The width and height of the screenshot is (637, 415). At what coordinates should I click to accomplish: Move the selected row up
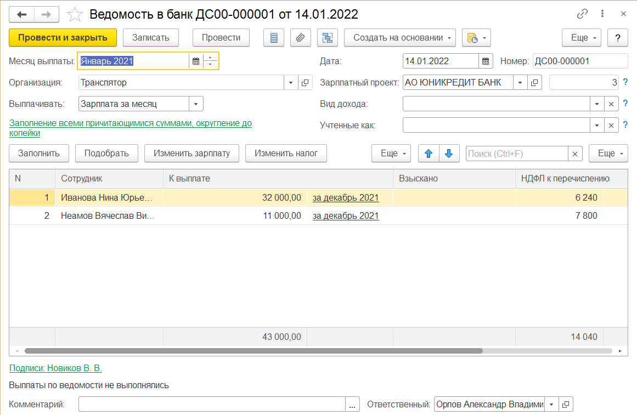tap(429, 154)
